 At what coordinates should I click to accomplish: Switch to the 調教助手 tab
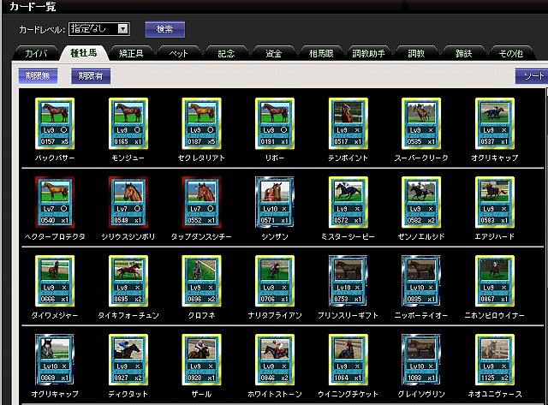point(369,53)
